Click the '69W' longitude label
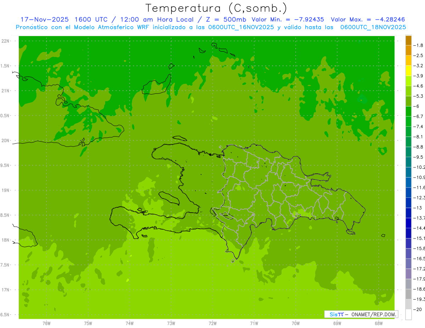425x328 pixels. coord(337,323)
